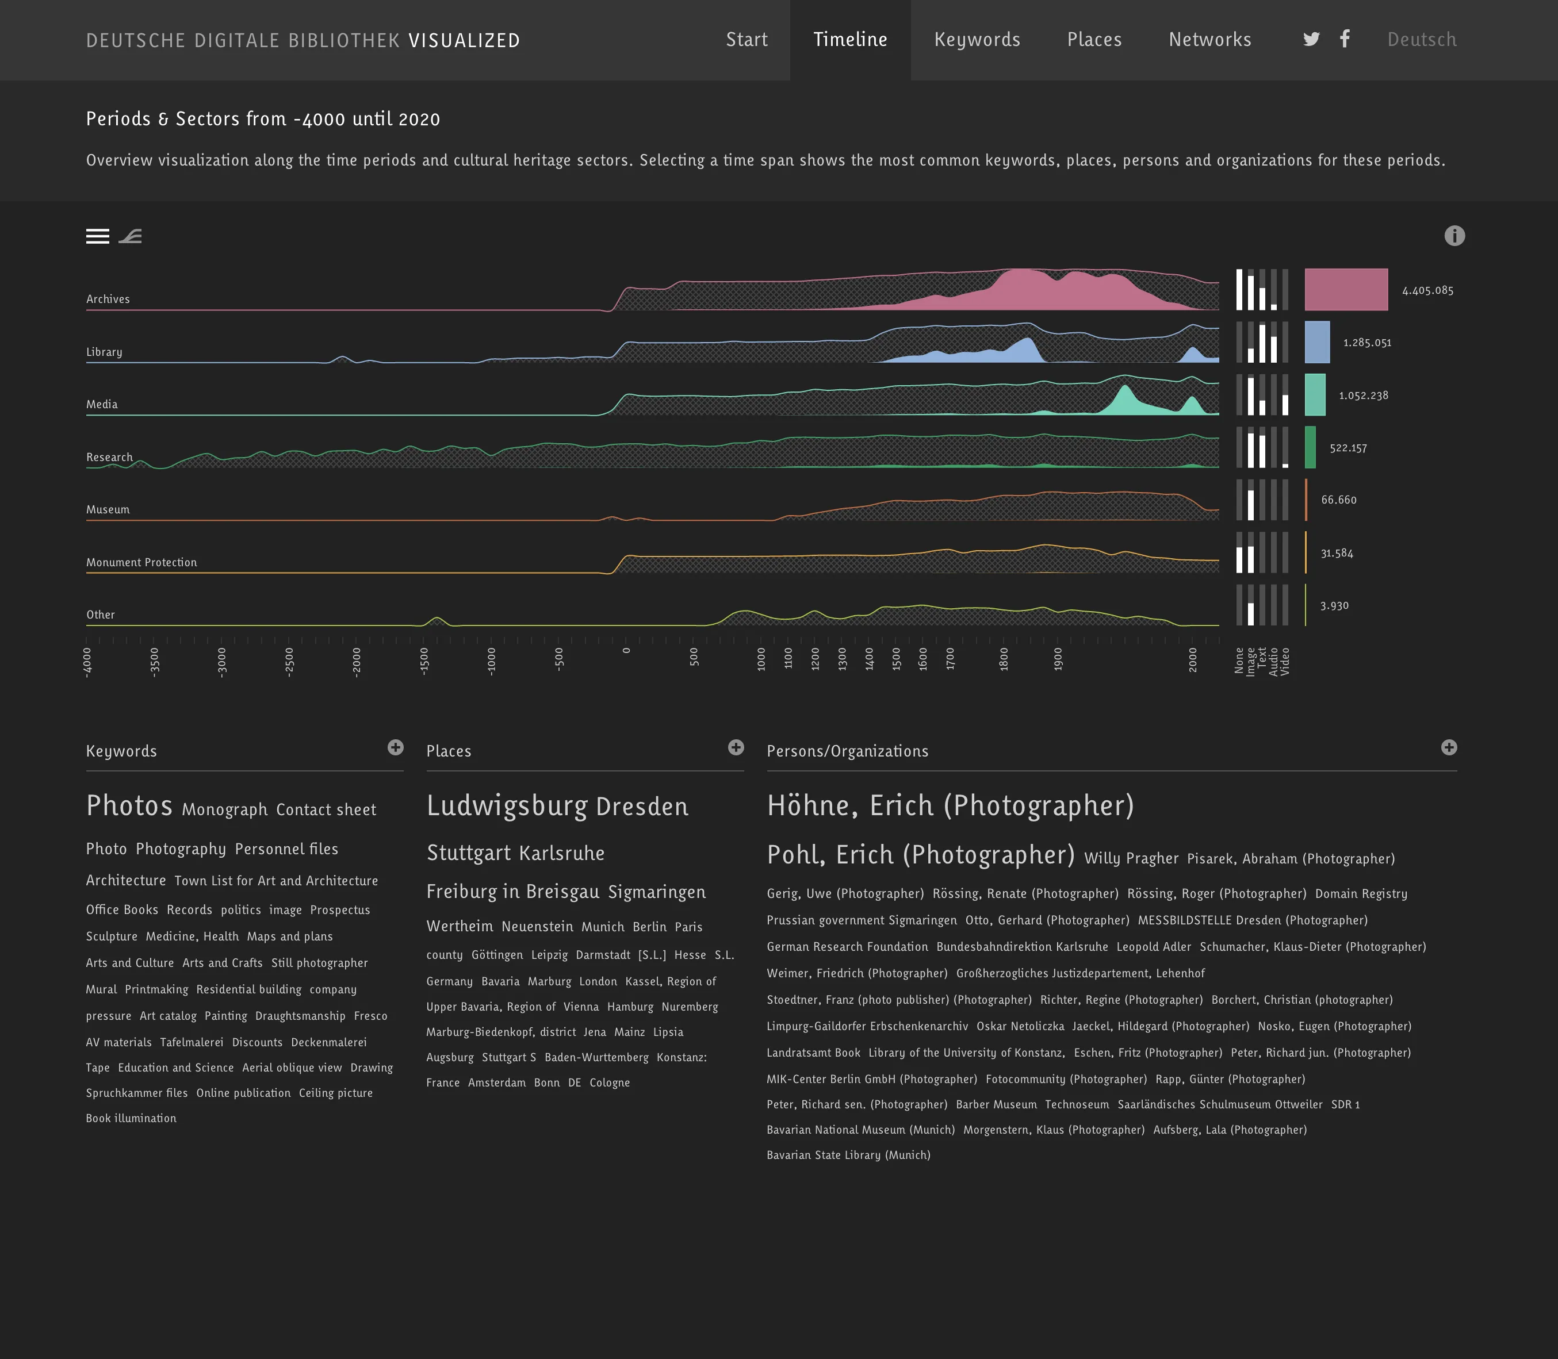Click the 1800 timeline axis marker

coord(1004,658)
